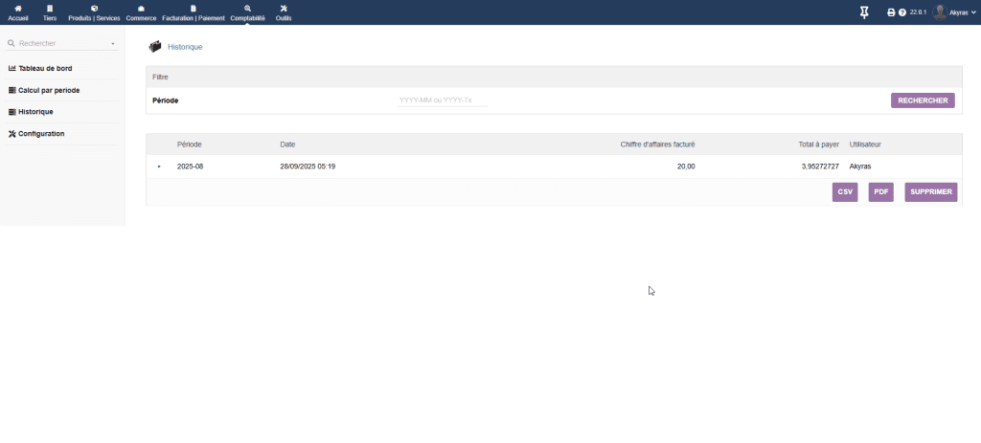
Task: Focus the Rechercher search box
Action: (62, 44)
